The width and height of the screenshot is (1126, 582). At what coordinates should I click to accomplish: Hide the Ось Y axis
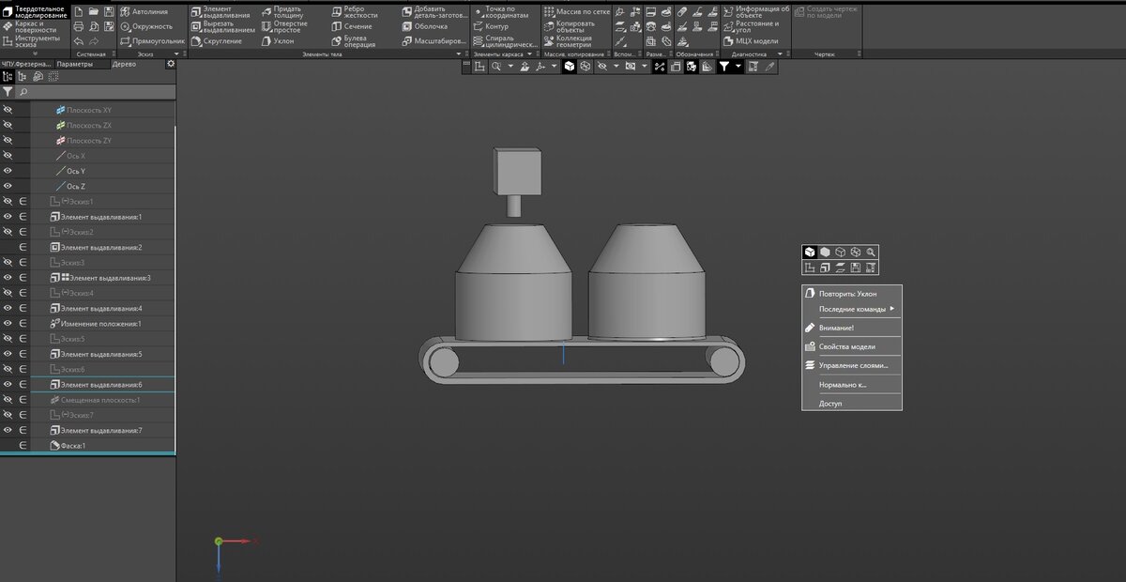point(8,171)
